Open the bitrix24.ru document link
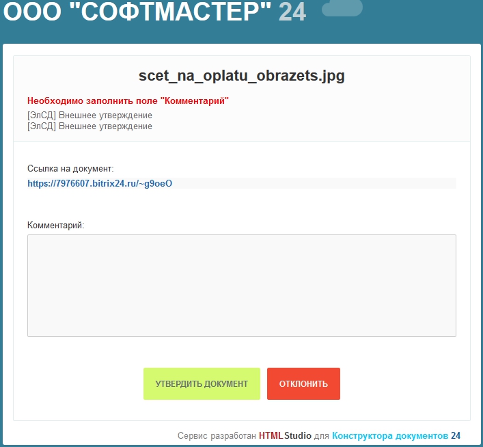The width and height of the screenshot is (483, 447). (100, 183)
